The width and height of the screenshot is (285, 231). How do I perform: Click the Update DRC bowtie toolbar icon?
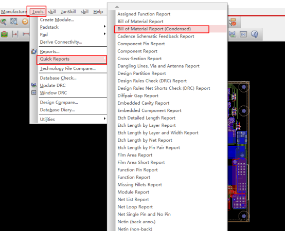point(233,34)
